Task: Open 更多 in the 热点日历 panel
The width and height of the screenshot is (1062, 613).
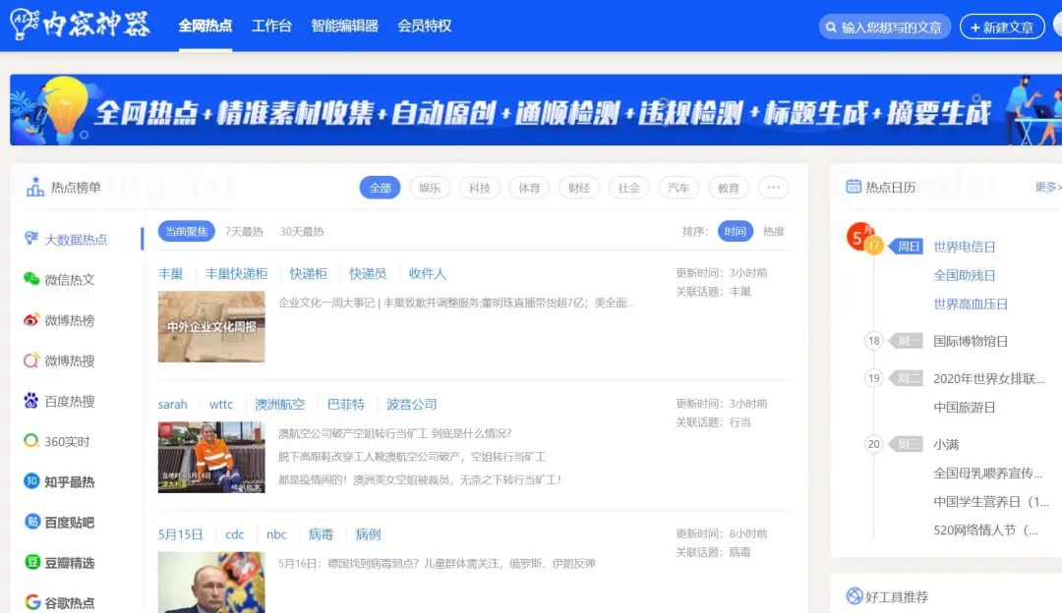Action: click(x=1047, y=187)
